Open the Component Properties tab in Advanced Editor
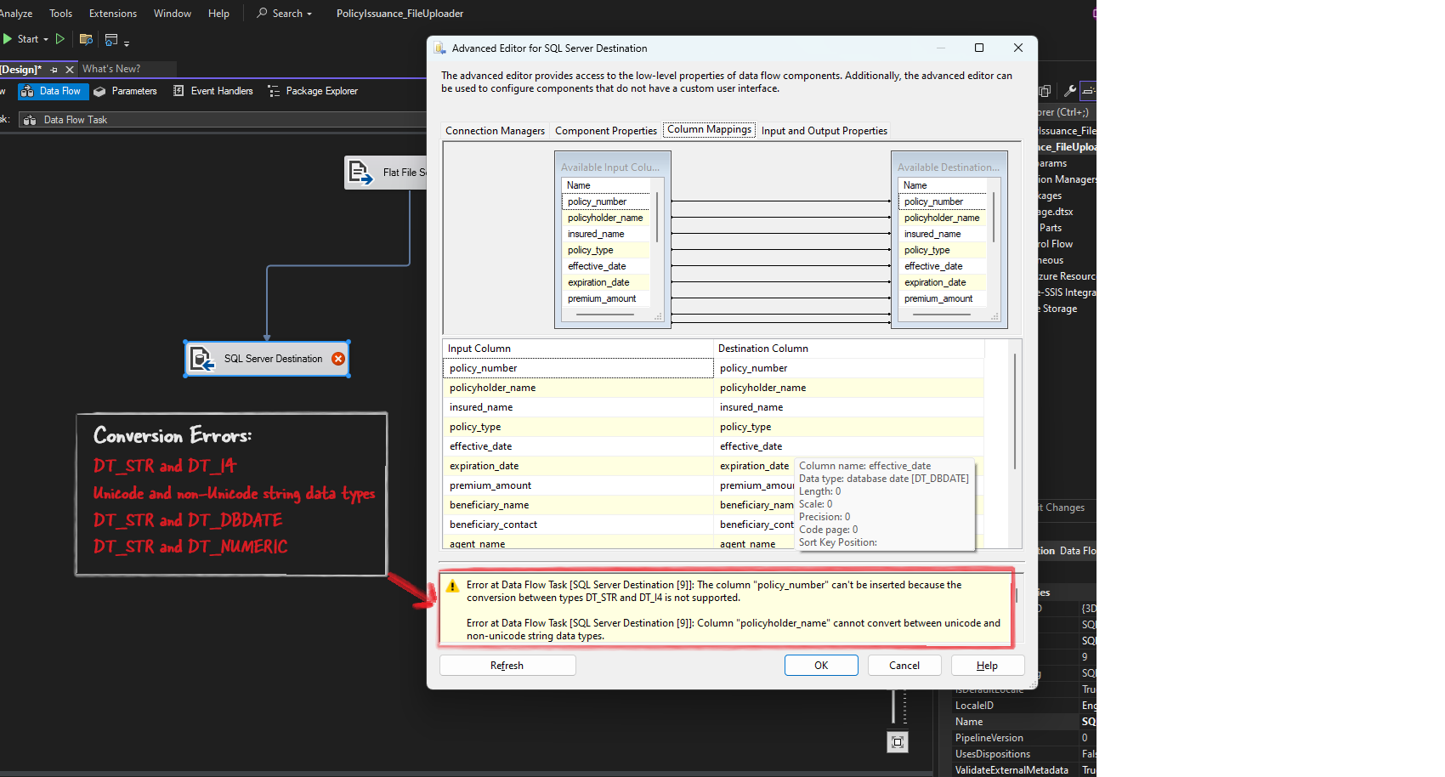1445x777 pixels. pyautogui.click(x=606, y=131)
